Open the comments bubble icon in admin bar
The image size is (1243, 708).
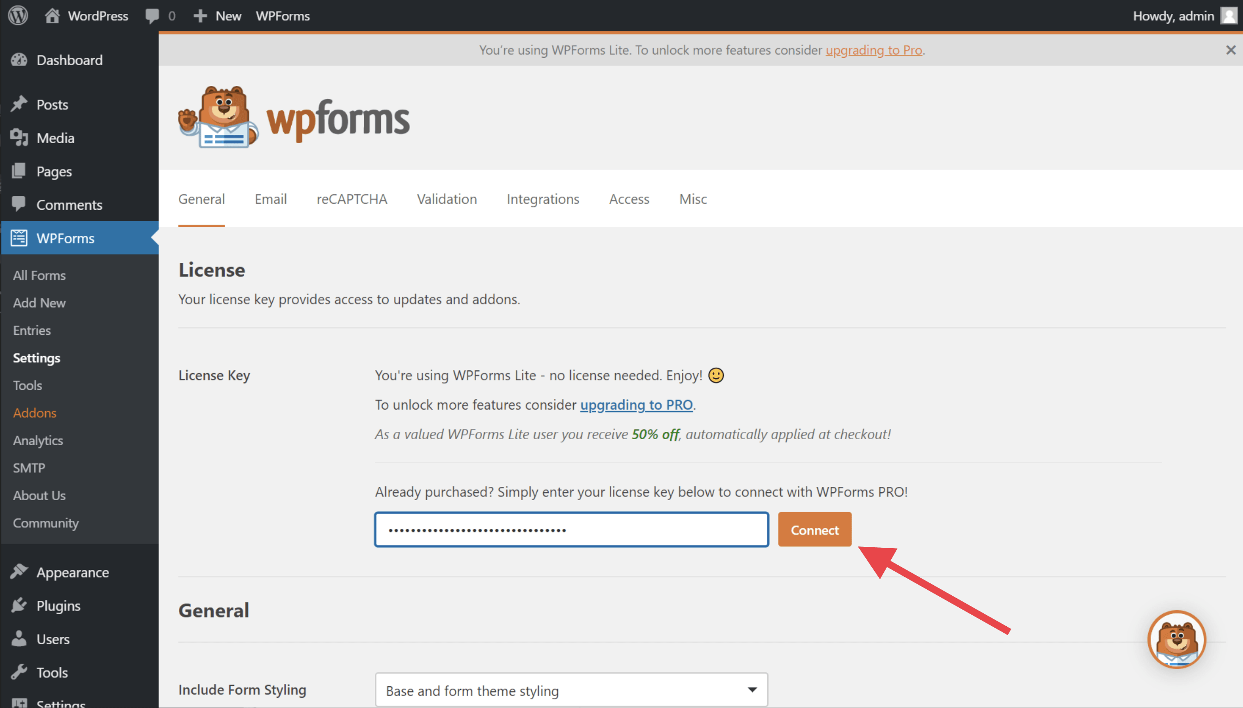[152, 16]
